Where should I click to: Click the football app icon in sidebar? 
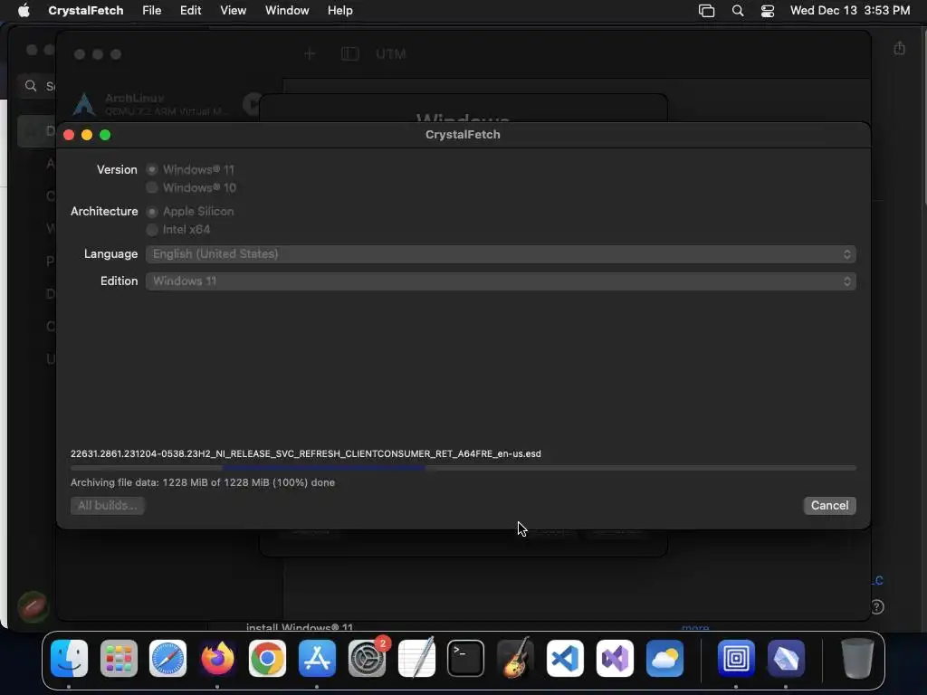[33, 607]
